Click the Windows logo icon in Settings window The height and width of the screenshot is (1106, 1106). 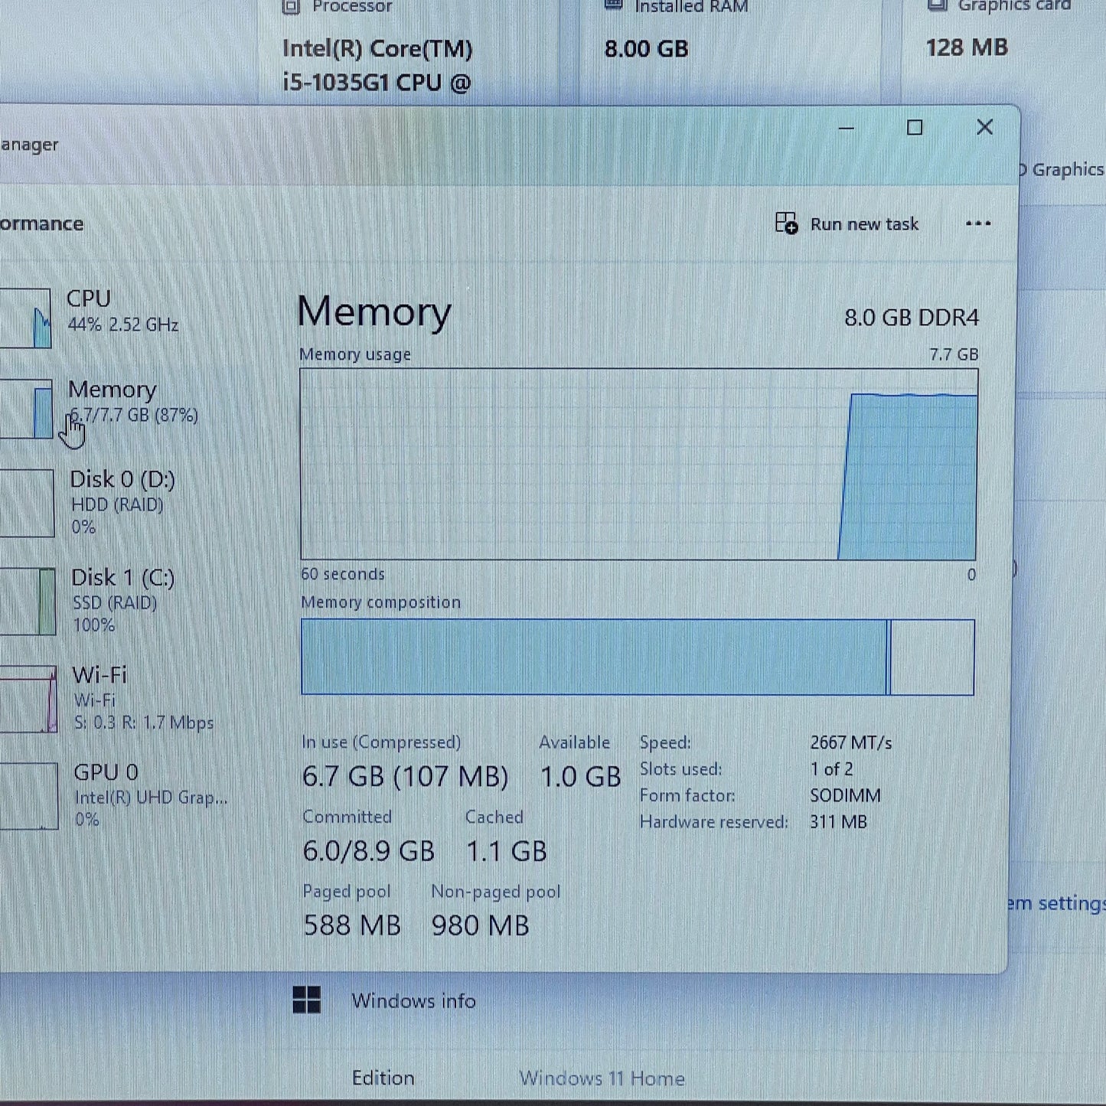[x=307, y=1000]
